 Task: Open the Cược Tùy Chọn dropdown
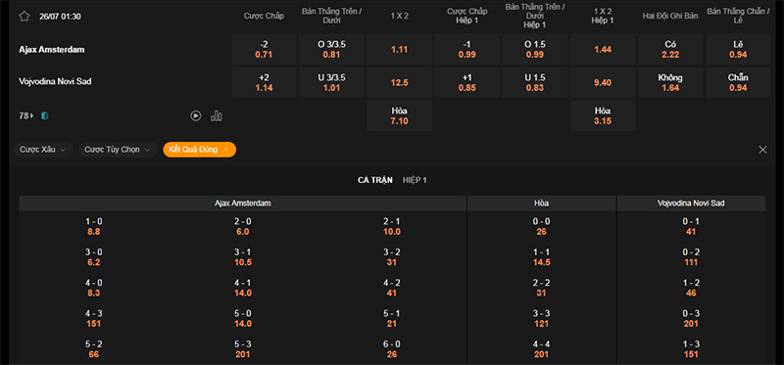coord(118,150)
